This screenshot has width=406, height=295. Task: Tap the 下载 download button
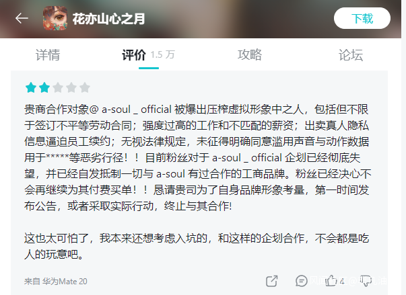pyautogui.click(x=362, y=18)
